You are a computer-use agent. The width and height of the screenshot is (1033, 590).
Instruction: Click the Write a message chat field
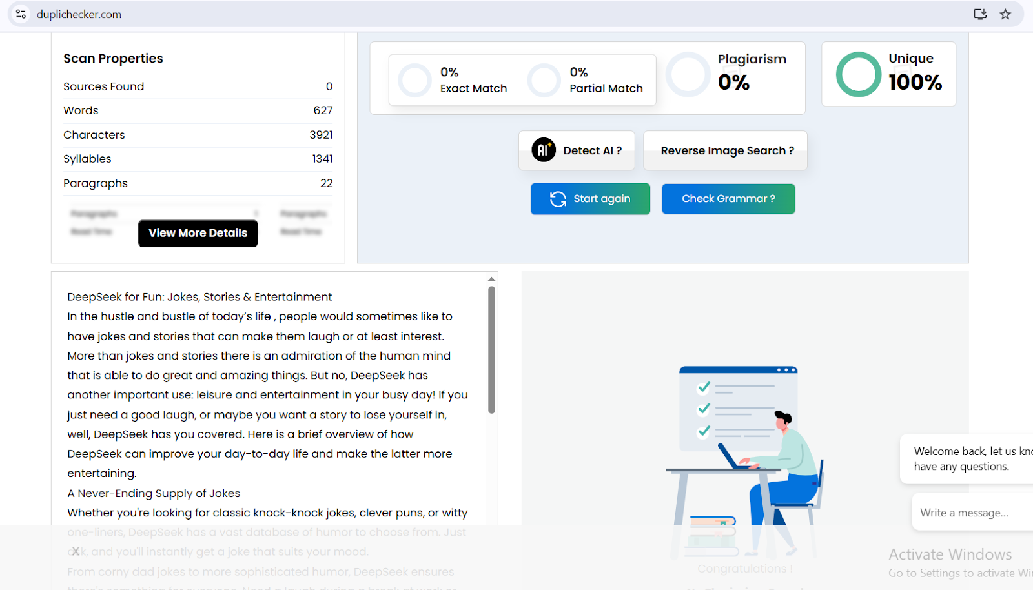tap(972, 513)
